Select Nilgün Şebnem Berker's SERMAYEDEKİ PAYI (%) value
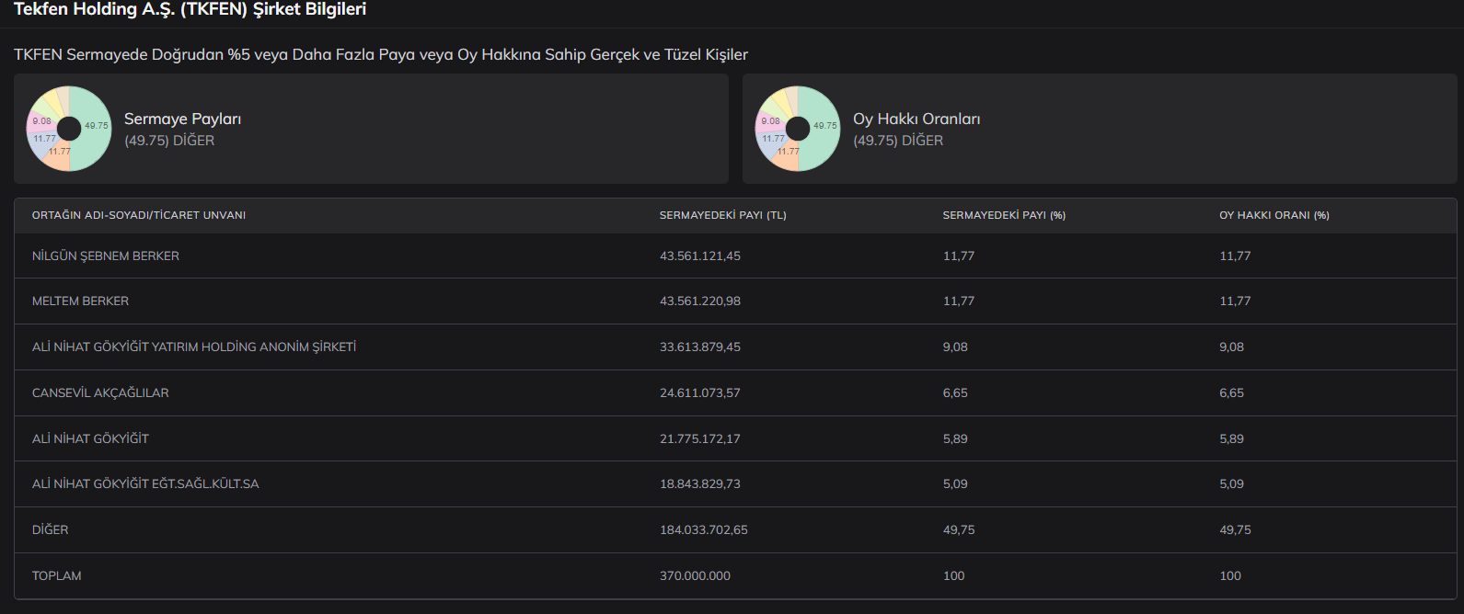1464x614 pixels. [x=959, y=256]
